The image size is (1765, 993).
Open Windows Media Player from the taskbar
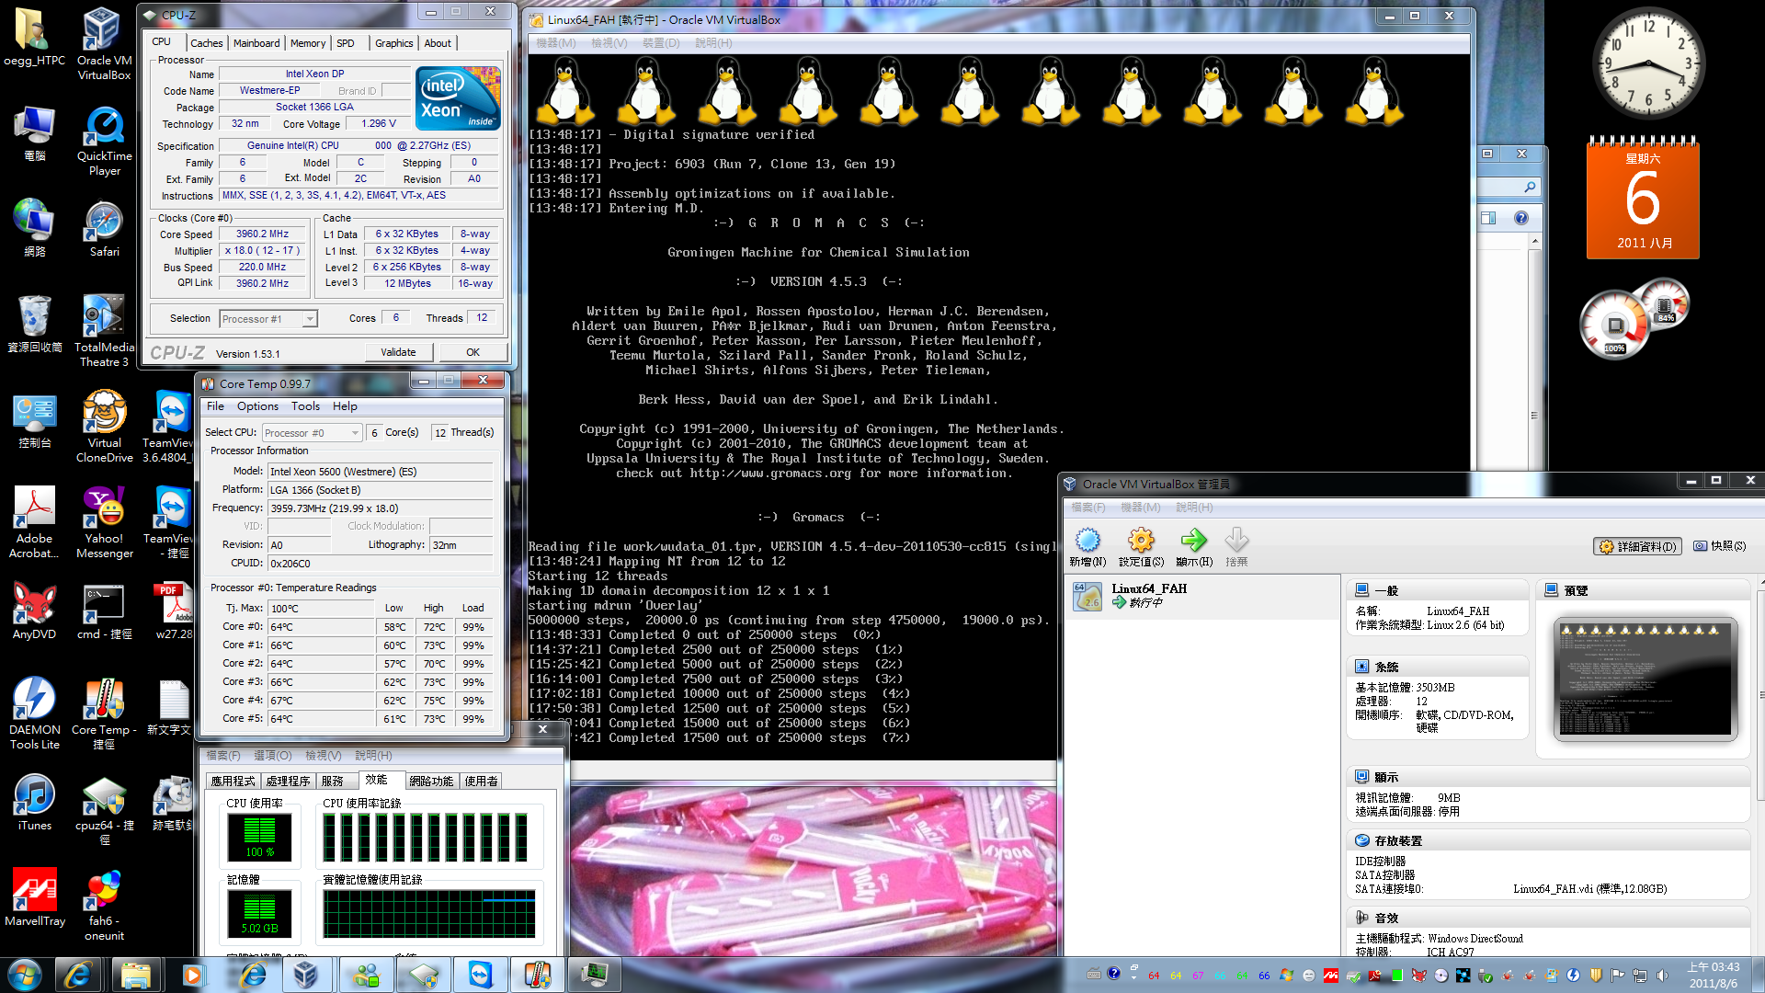[192, 975]
